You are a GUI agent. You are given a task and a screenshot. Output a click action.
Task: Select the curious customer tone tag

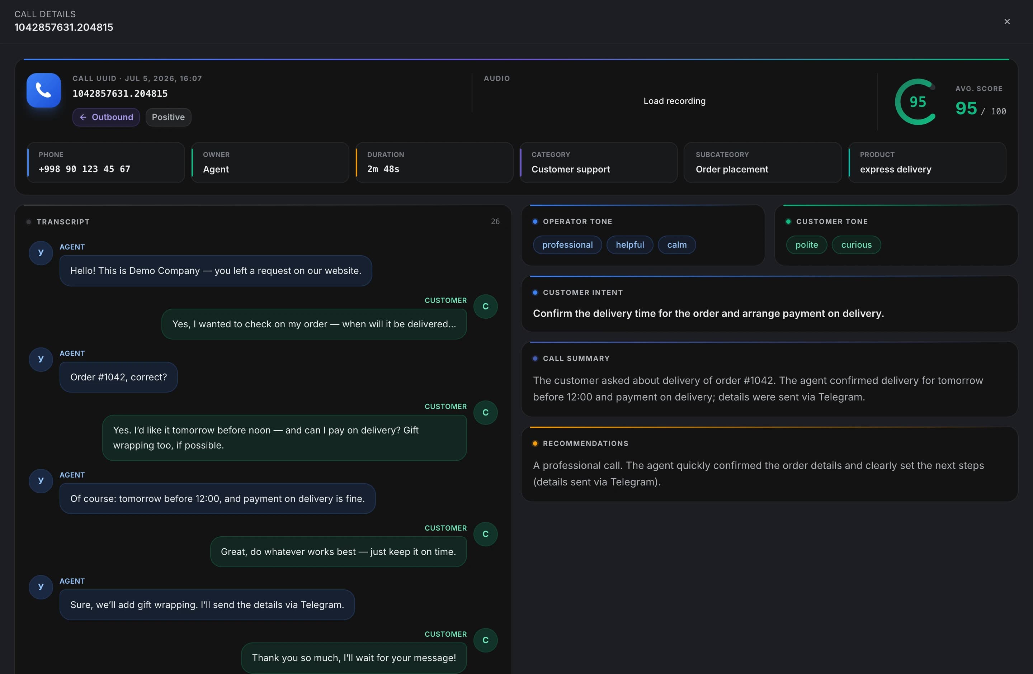[856, 245]
